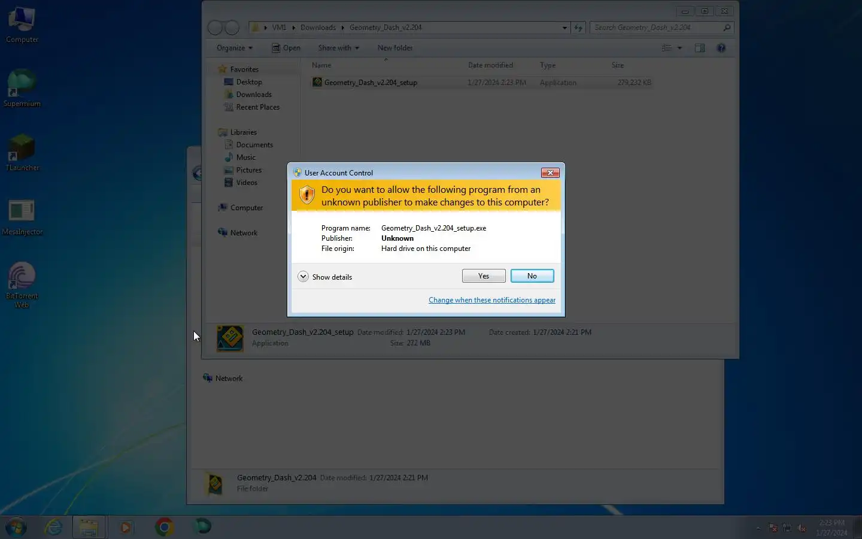This screenshot has width=862, height=539.
Task: Click VM1 in the address breadcrumb
Action: [x=279, y=28]
